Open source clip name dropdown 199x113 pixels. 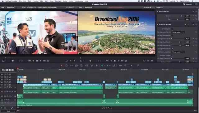click(39, 7)
